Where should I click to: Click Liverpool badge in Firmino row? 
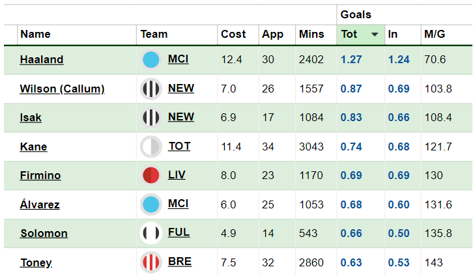pos(151,176)
